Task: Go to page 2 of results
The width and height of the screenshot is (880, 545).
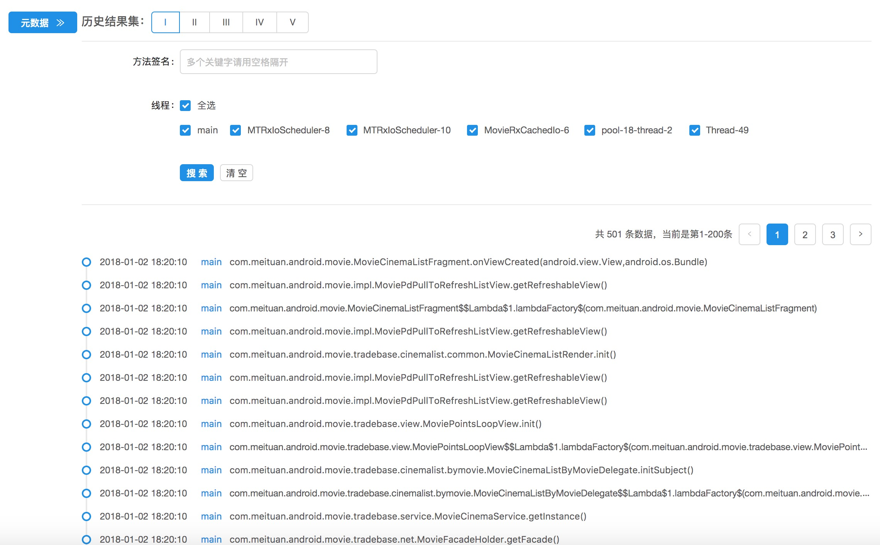Action: (805, 234)
